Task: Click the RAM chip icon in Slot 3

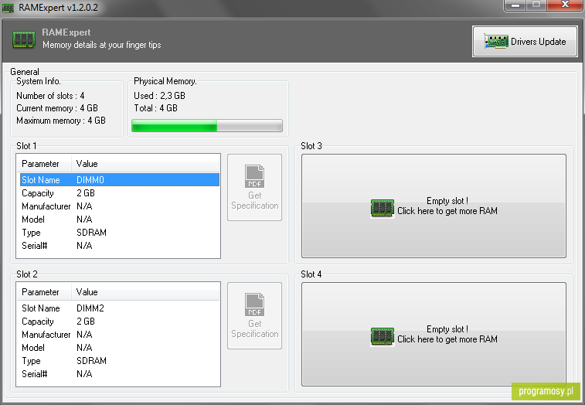Action: click(x=383, y=208)
